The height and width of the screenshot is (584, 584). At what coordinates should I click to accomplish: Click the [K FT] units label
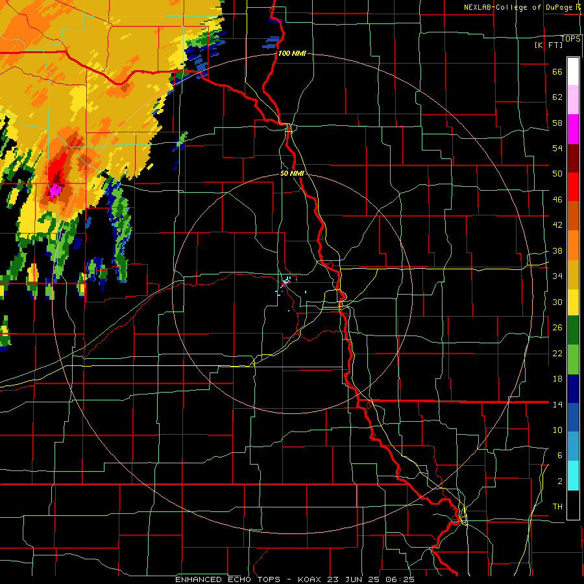[548, 45]
